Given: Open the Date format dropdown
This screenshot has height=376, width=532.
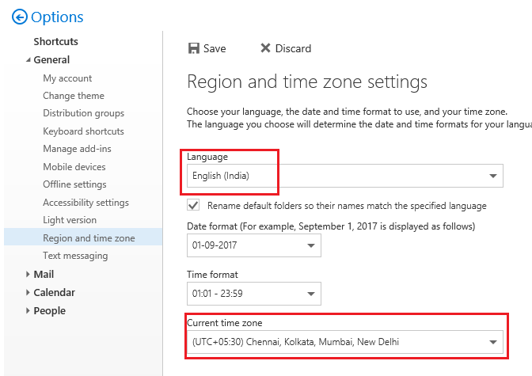Looking at the screenshot, I should 310,245.
